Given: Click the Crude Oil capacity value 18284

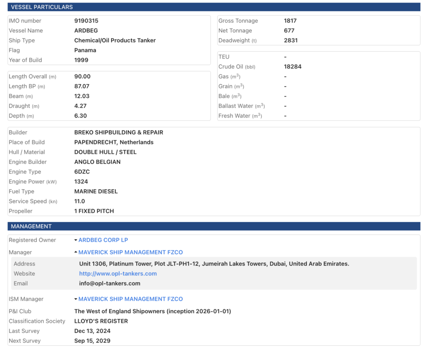Looking at the screenshot, I should 293,66.
